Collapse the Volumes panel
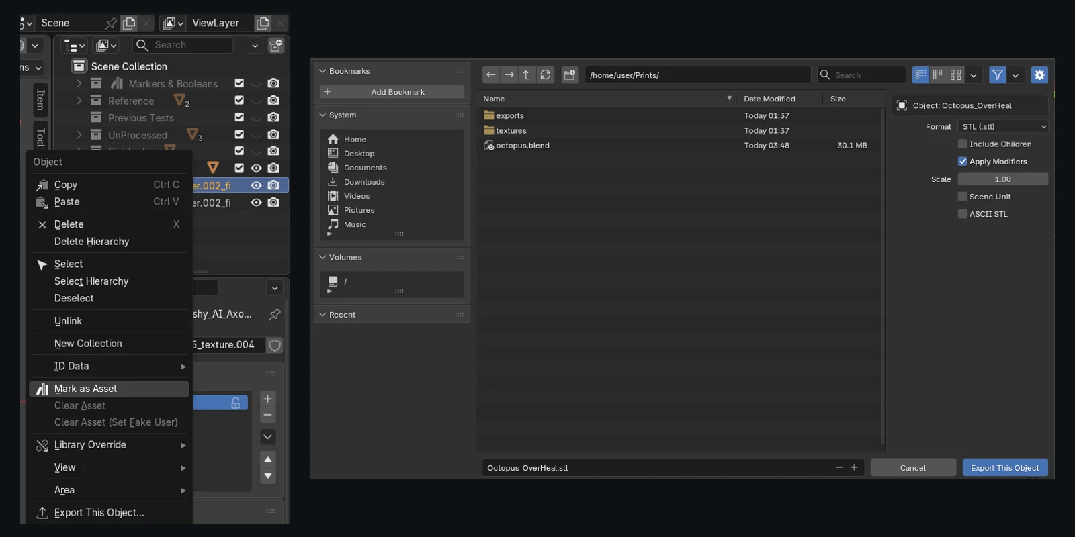 pyautogui.click(x=322, y=257)
